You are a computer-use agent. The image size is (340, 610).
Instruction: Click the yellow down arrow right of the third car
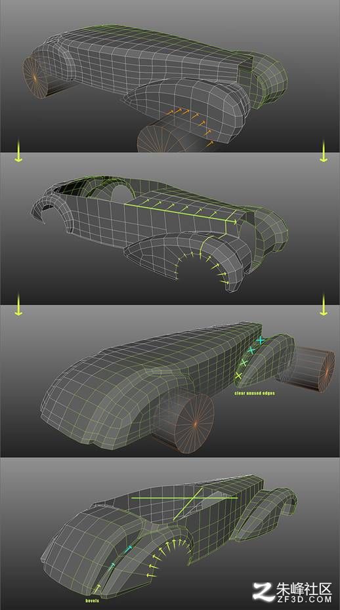point(323,304)
